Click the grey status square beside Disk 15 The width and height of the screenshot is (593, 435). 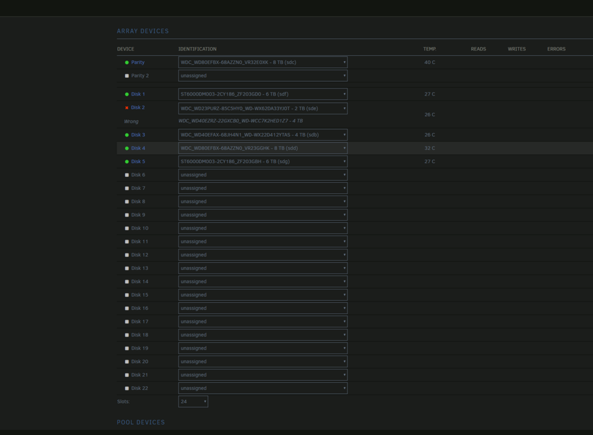coord(127,295)
